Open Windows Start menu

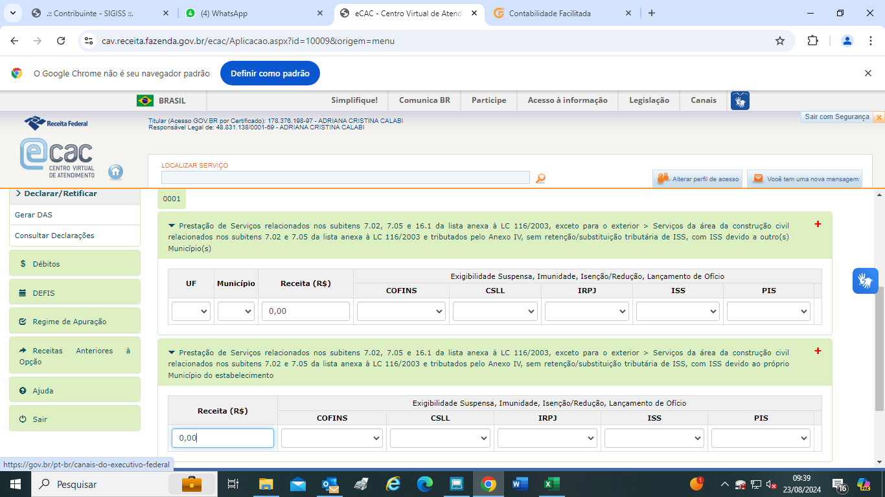16,484
